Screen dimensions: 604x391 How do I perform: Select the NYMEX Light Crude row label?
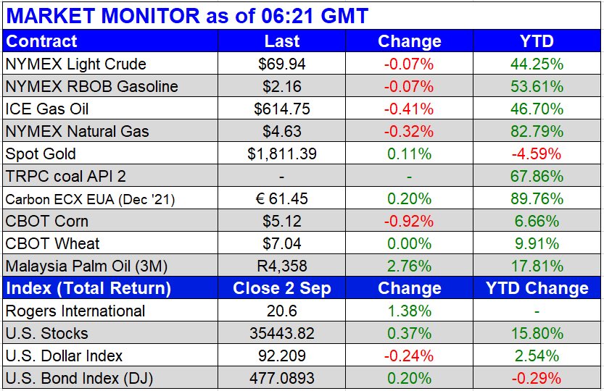[75, 64]
